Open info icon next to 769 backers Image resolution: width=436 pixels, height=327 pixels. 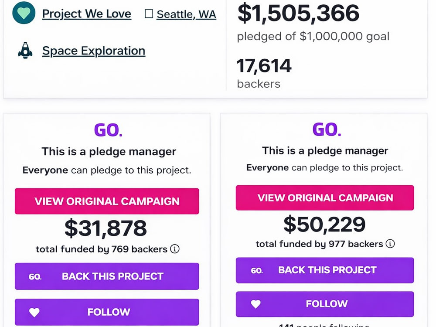click(x=175, y=249)
